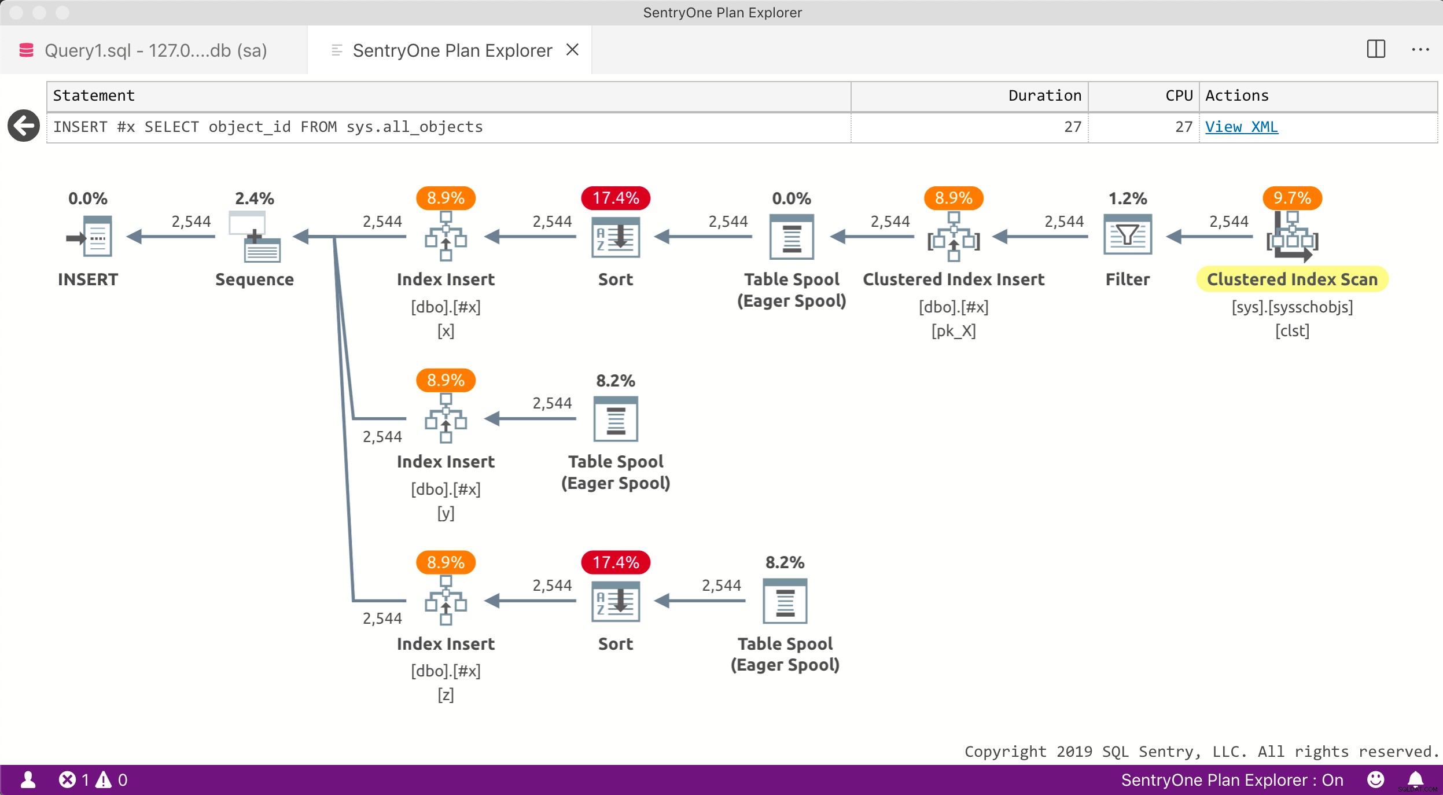Click the copyright notice text
1443x795 pixels.
(1201, 752)
